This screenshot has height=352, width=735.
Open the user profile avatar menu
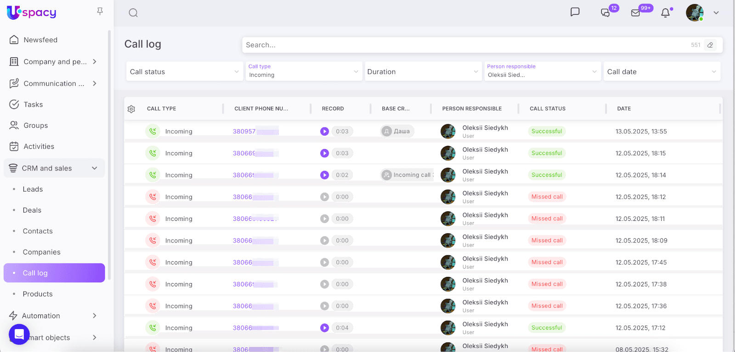[695, 13]
